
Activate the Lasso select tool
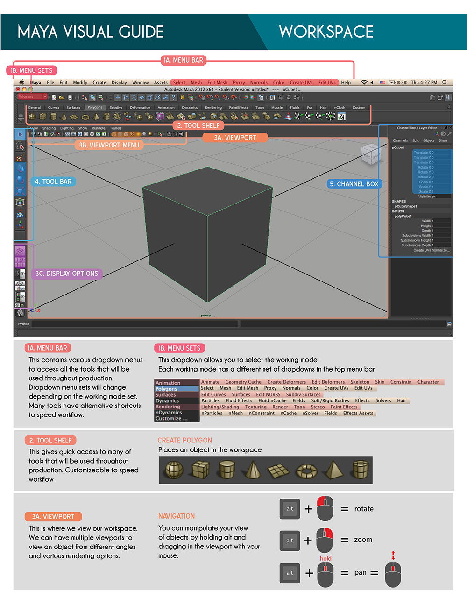(x=20, y=146)
